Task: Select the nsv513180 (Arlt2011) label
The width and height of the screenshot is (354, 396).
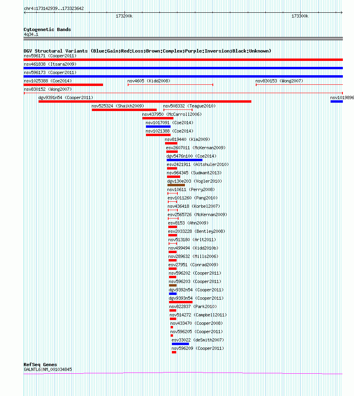Action: click(x=192, y=240)
